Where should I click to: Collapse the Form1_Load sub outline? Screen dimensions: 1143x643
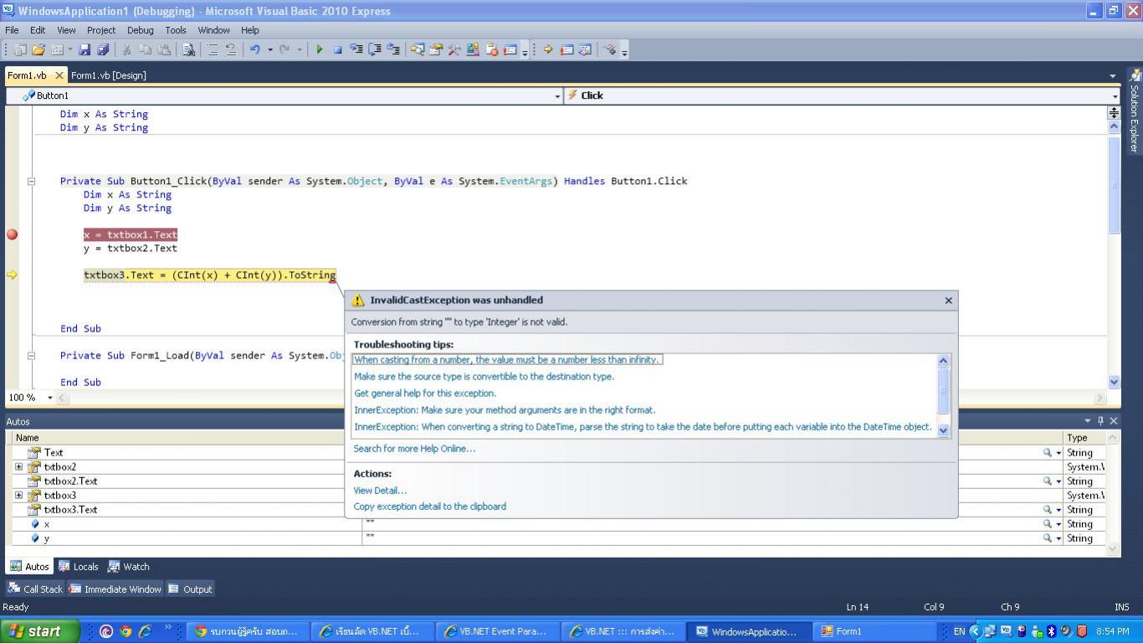31,355
